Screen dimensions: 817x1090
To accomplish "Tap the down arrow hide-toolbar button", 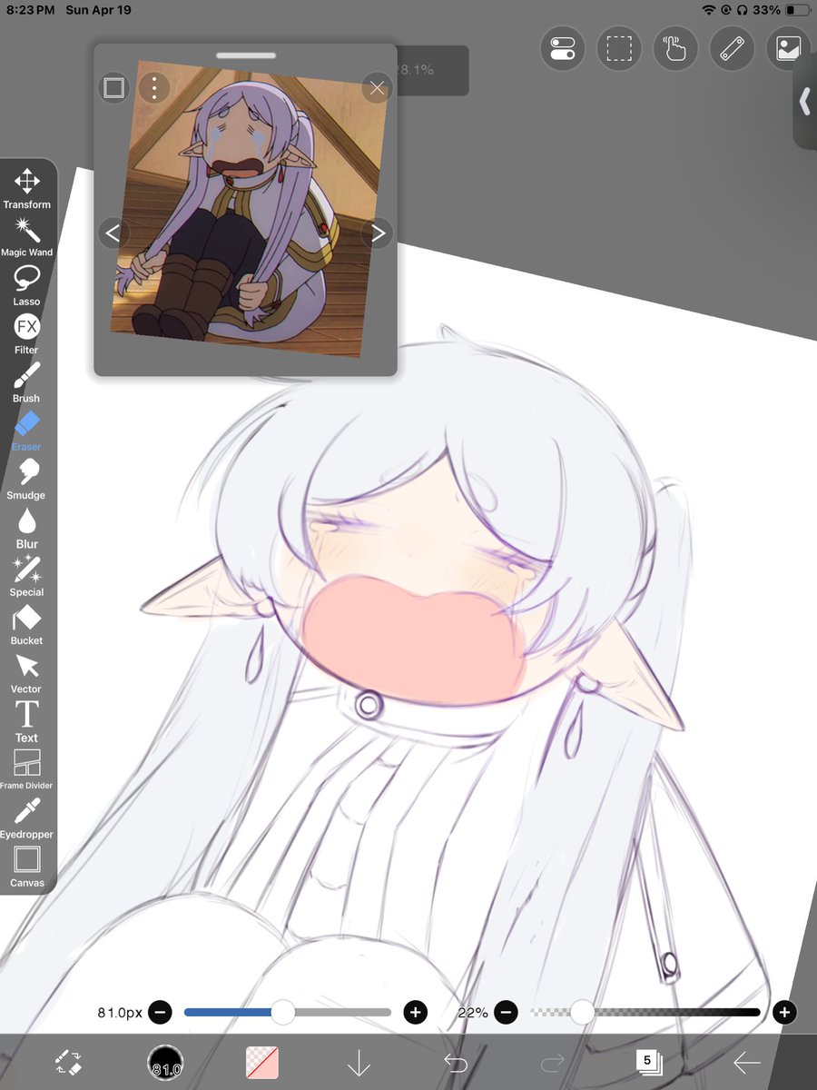I will [359, 1062].
